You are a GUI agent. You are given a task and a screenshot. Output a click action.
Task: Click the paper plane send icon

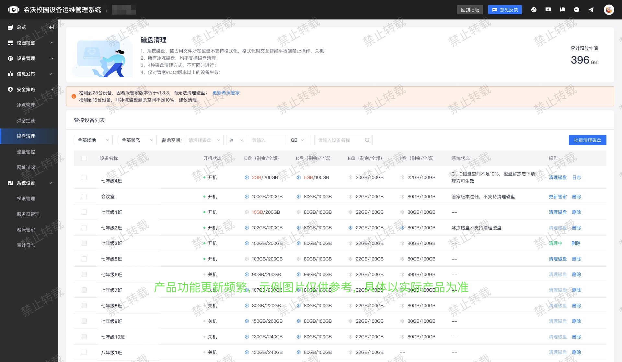591,10
